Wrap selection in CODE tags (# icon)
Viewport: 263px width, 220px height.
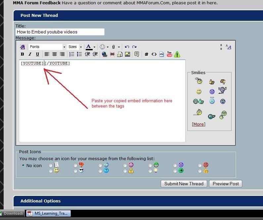147,54
